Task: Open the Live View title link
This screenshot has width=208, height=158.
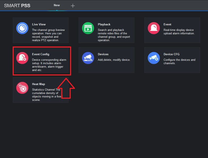Action: coord(39,24)
